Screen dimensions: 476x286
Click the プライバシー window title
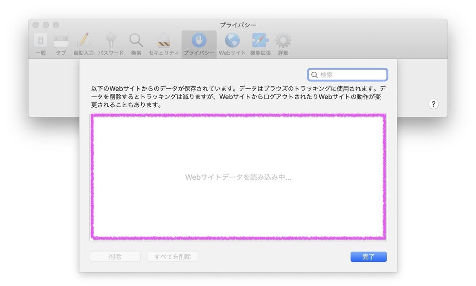point(238,25)
